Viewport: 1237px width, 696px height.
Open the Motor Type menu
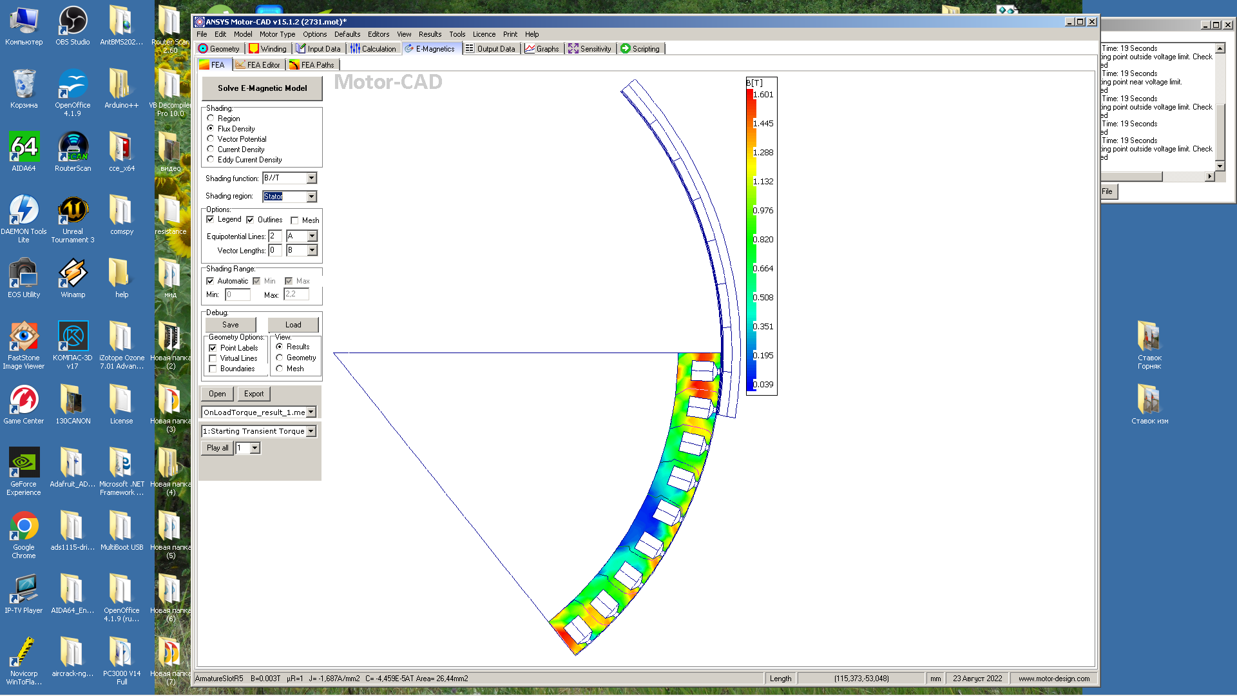click(x=277, y=34)
